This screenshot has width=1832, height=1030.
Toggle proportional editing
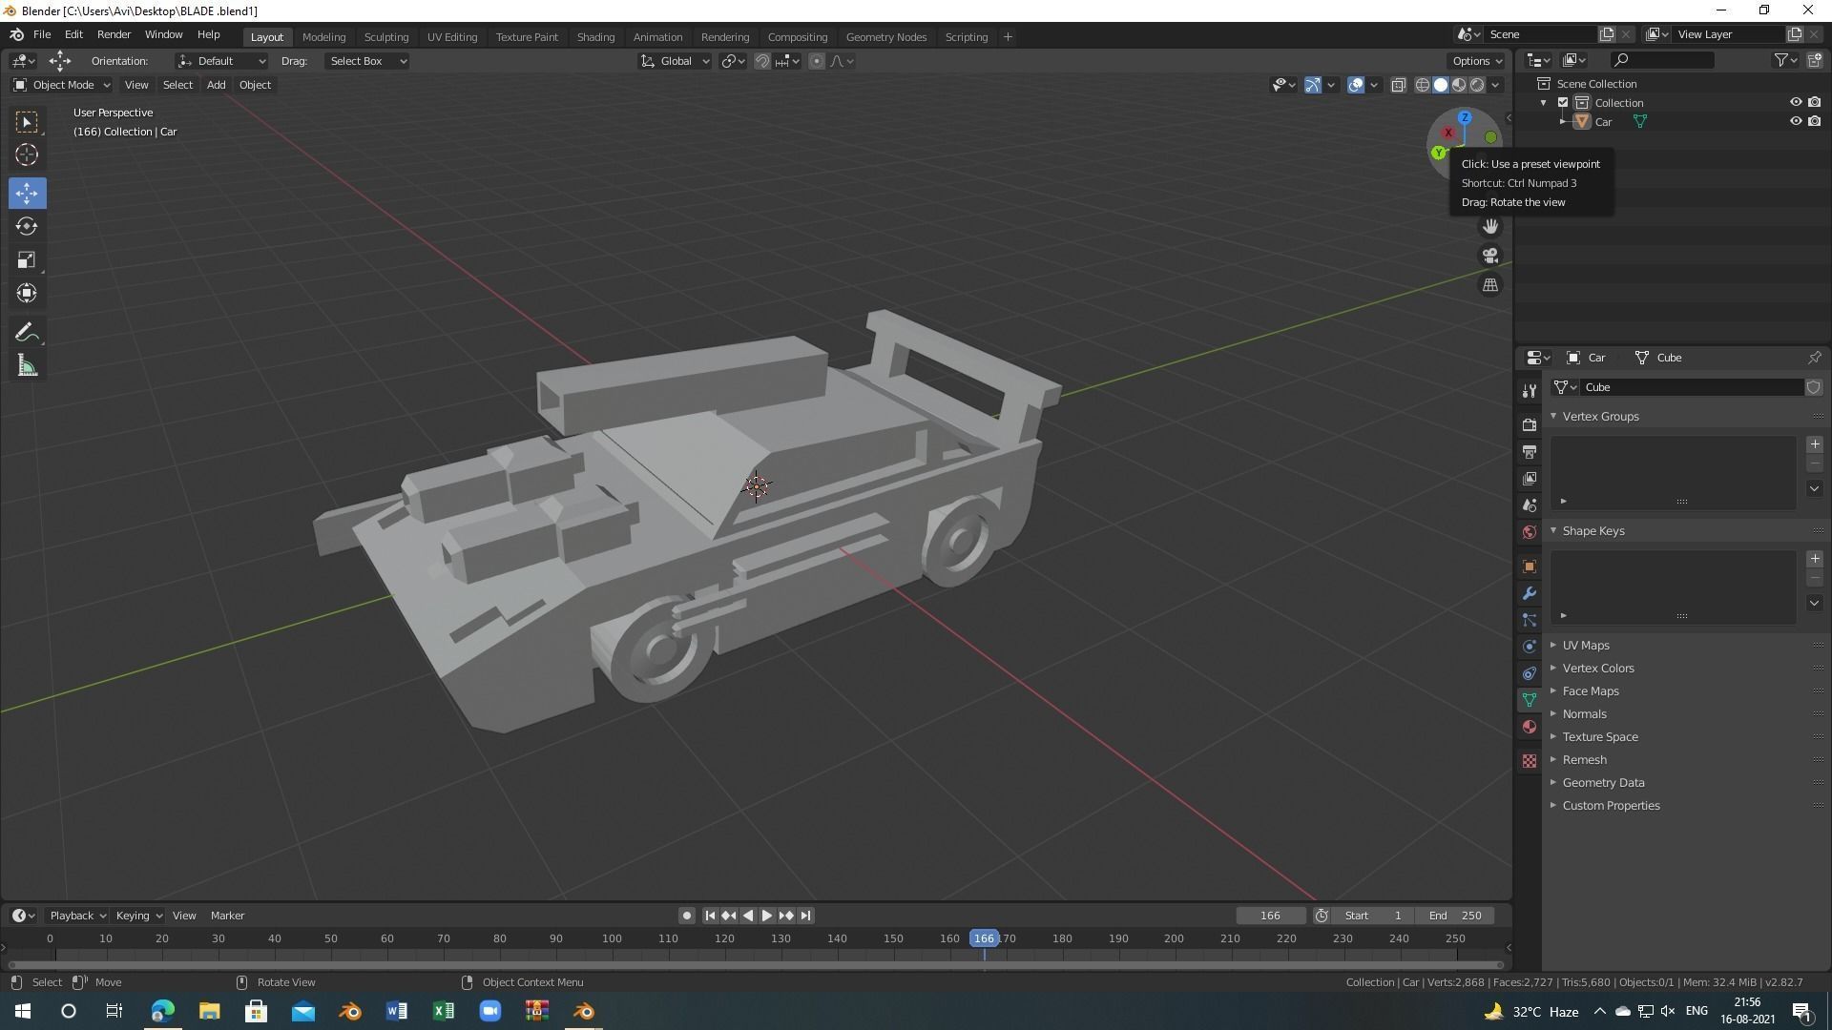point(817,61)
